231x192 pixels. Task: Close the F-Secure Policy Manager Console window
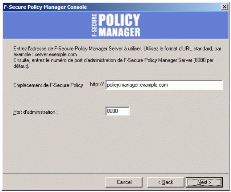point(224,7)
